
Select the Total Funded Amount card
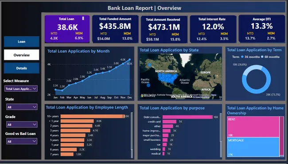tap(115, 29)
